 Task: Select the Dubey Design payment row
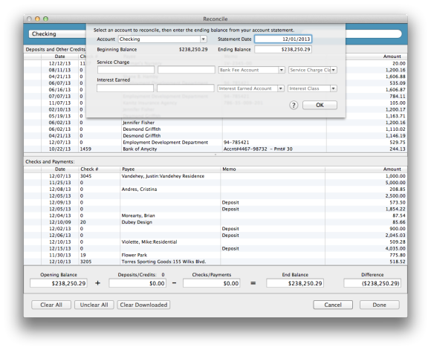(x=215, y=222)
